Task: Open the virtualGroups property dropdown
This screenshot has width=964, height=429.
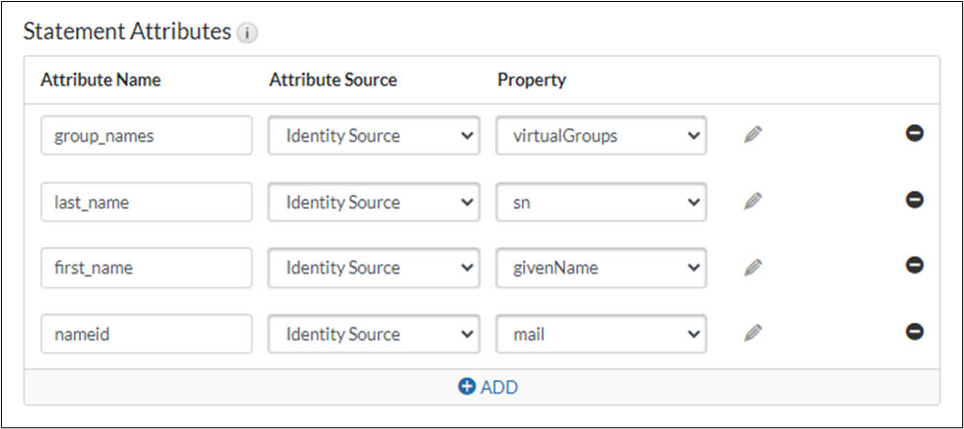Action: click(x=601, y=136)
